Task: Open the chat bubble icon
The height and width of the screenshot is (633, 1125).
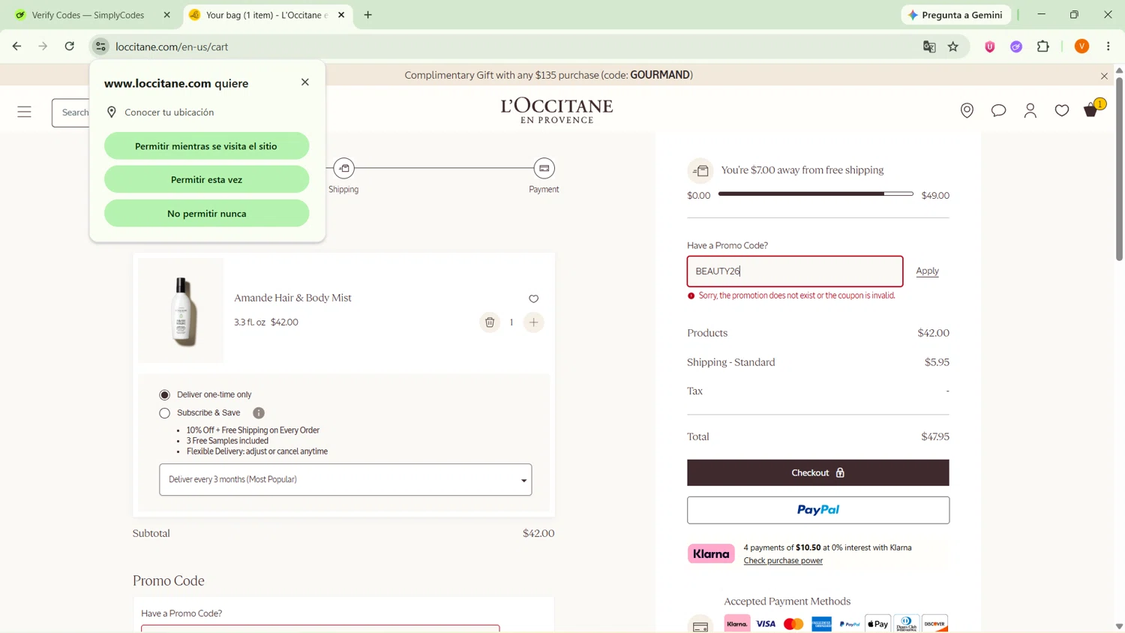Action: pos(998,111)
